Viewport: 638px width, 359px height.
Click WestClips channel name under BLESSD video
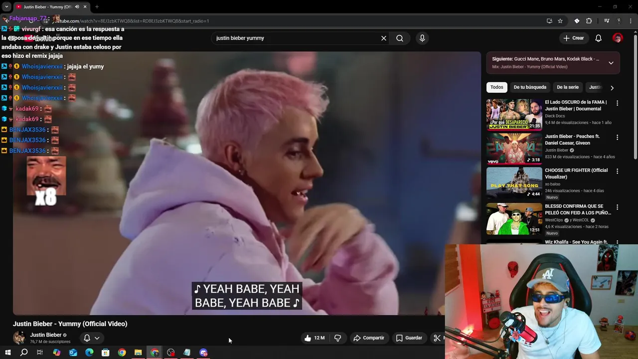pos(554,220)
